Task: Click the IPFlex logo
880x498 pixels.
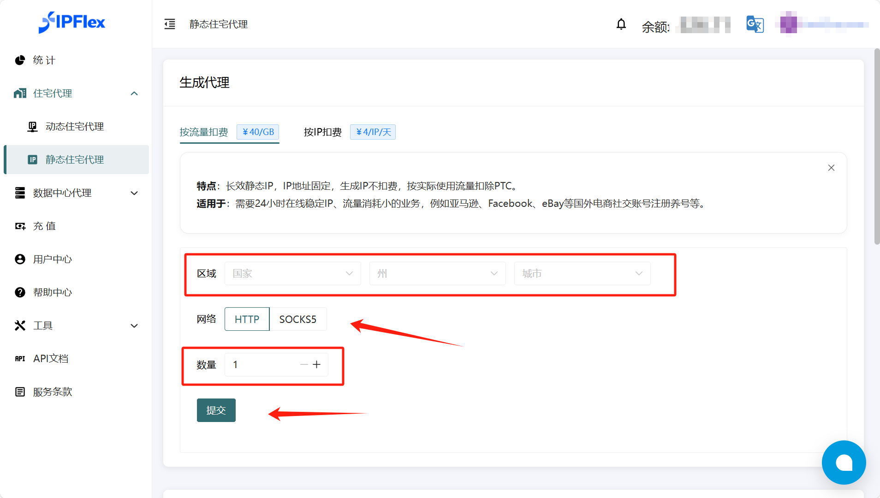Action: 72,22
